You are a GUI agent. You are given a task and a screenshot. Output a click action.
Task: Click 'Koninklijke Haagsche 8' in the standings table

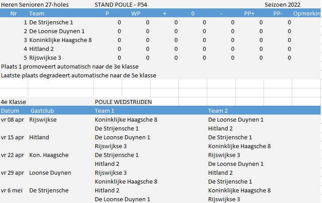pyautogui.click(x=60, y=40)
